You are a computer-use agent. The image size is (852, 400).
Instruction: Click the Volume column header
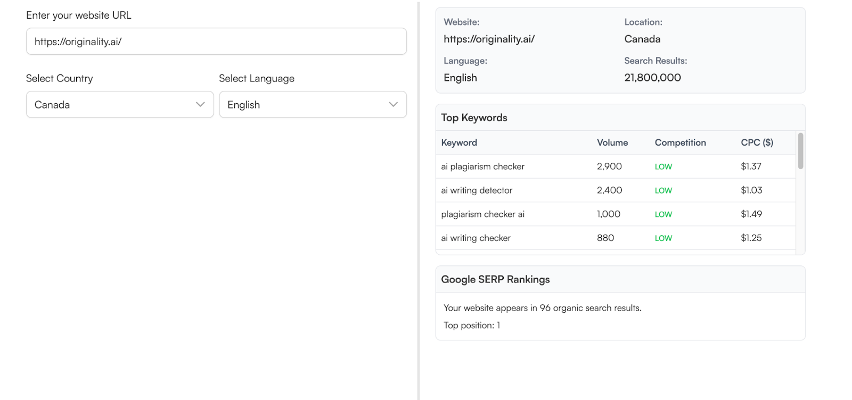612,143
